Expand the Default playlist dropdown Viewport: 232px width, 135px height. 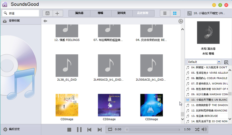pyautogui.click(x=219, y=62)
